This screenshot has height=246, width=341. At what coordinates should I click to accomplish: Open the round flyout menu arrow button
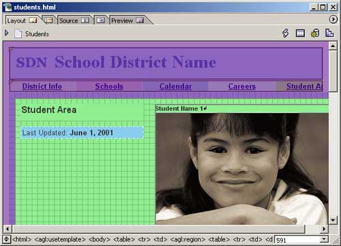[x=333, y=19]
